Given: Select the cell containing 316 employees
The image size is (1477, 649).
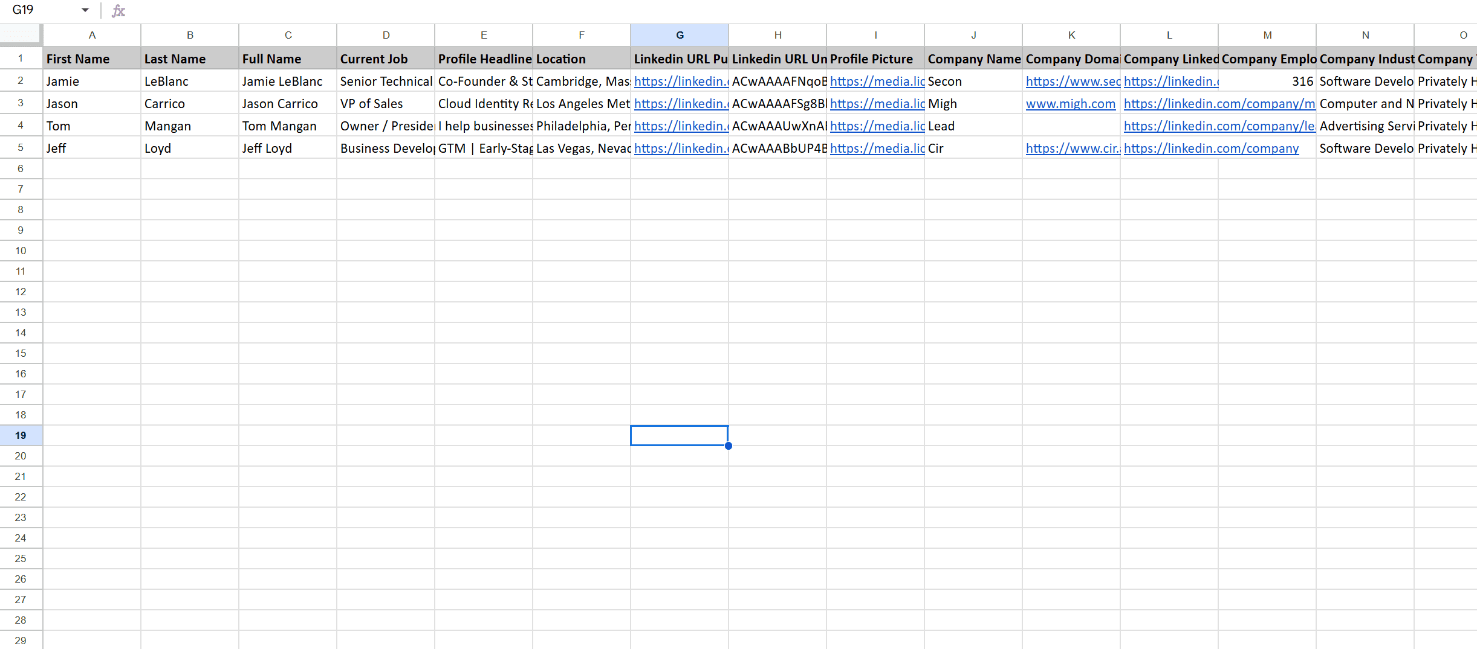Looking at the screenshot, I should point(1267,82).
